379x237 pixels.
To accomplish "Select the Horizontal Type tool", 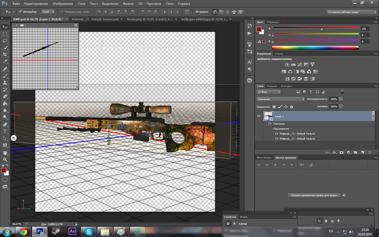I will pyautogui.click(x=5, y=131).
